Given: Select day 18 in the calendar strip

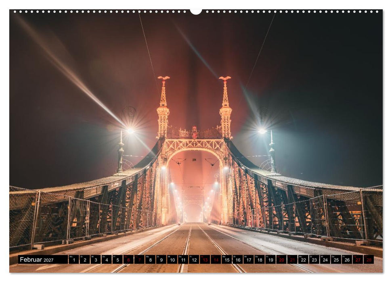Looking at the screenshot, I should [x=260, y=259].
